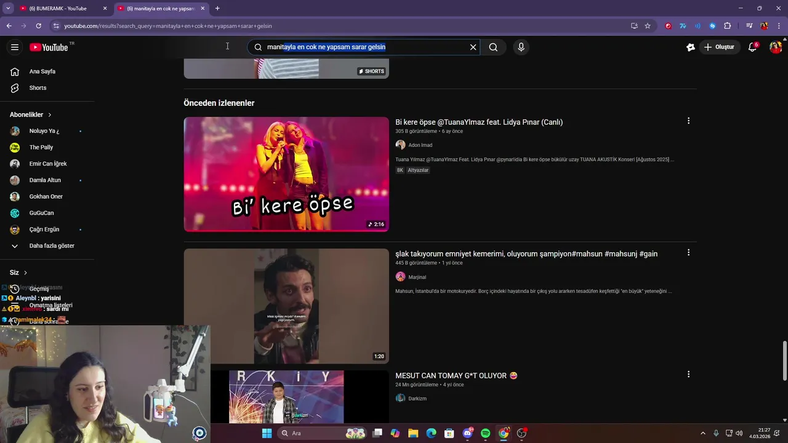Open the YouTube account avatar menu

coord(776,47)
